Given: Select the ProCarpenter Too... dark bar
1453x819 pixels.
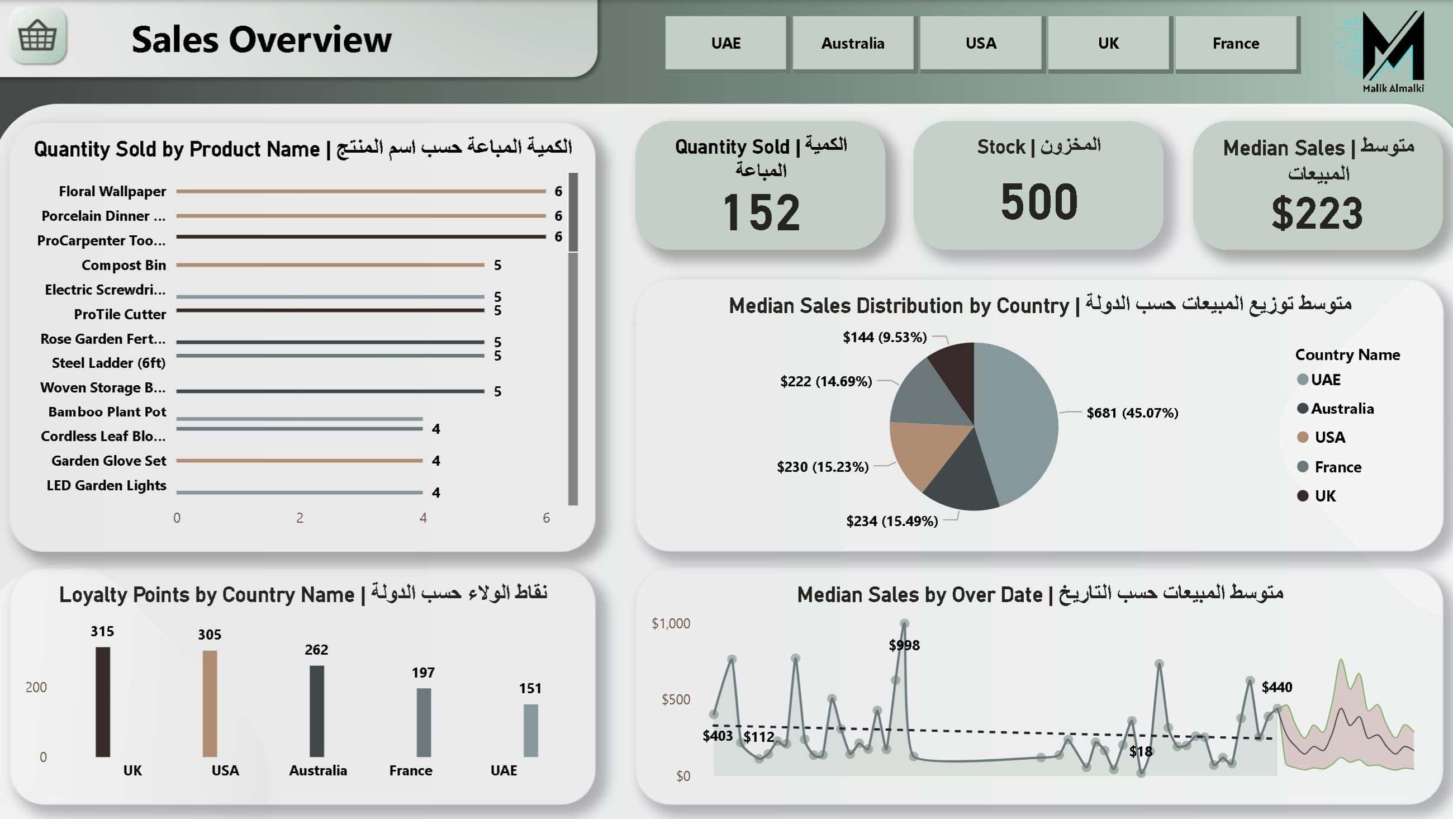Looking at the screenshot, I should coord(361,236).
